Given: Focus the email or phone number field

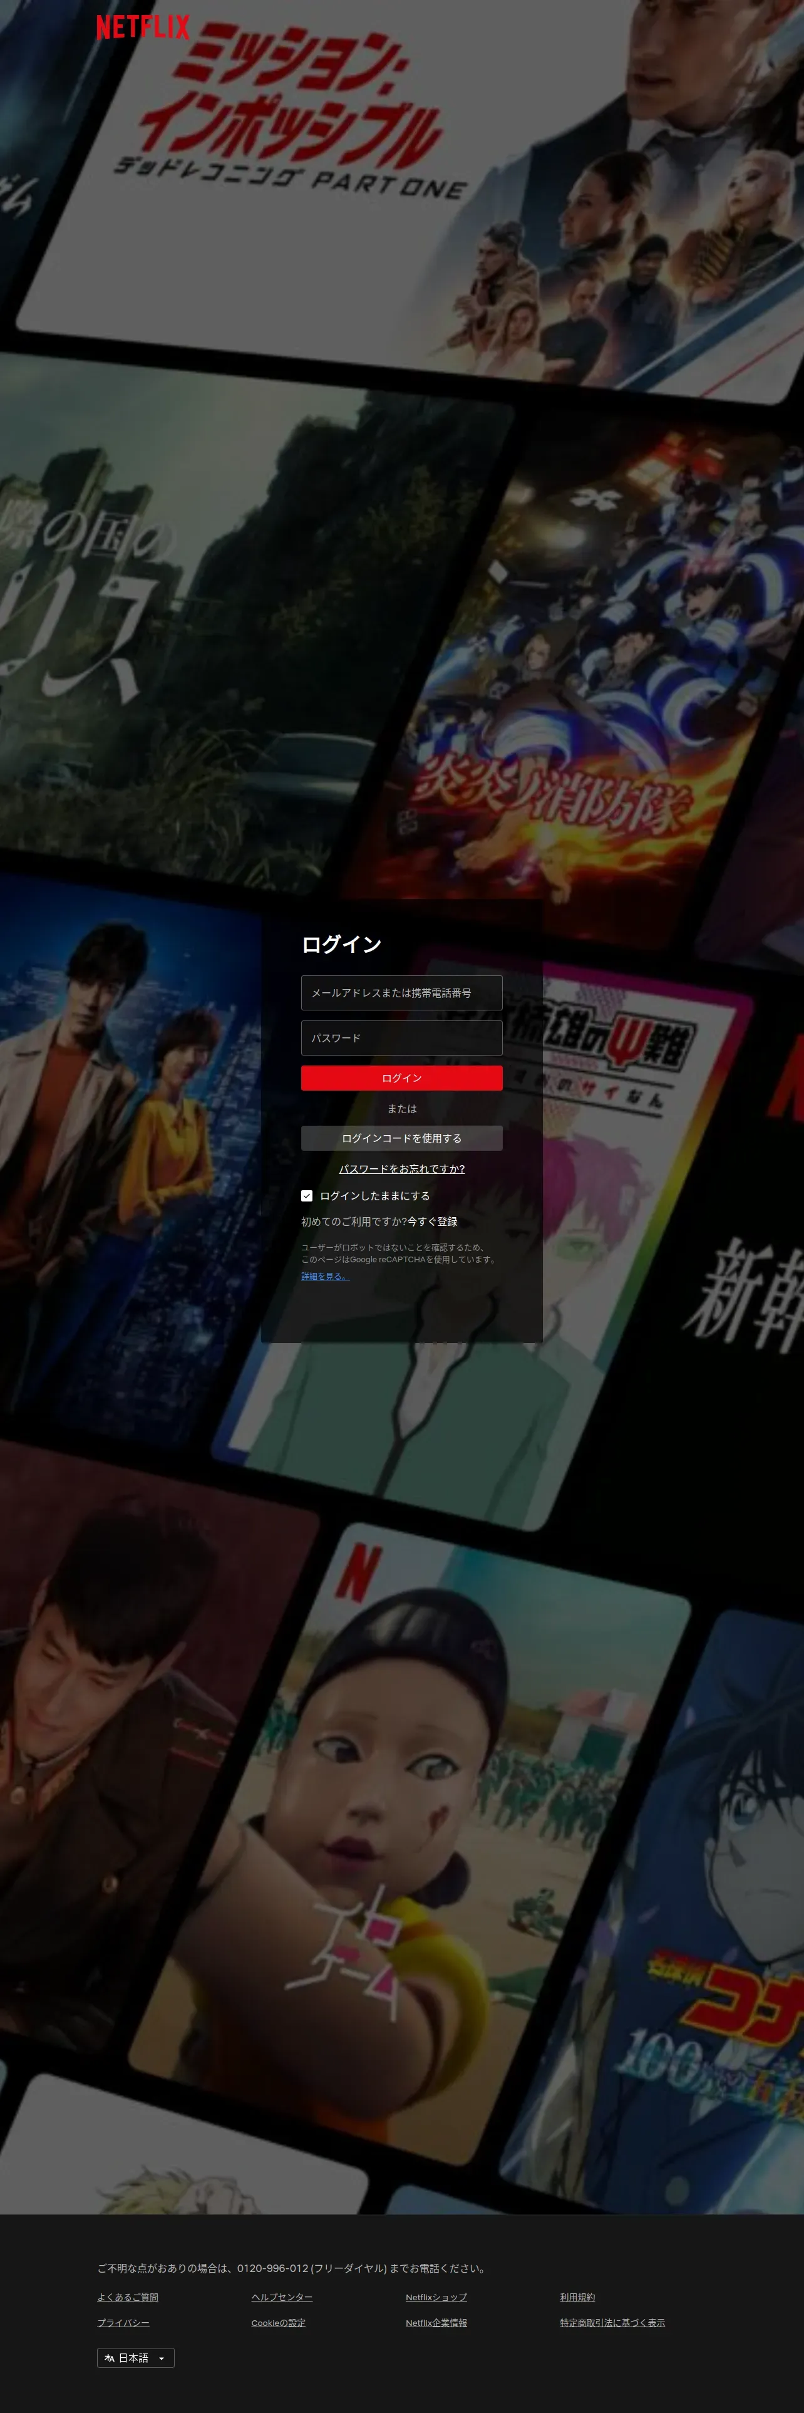Looking at the screenshot, I should 401,993.
